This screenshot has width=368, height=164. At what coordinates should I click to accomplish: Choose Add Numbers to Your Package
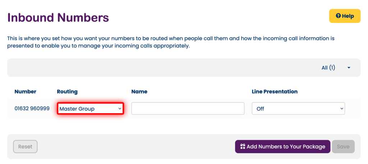pyautogui.click(x=282, y=146)
